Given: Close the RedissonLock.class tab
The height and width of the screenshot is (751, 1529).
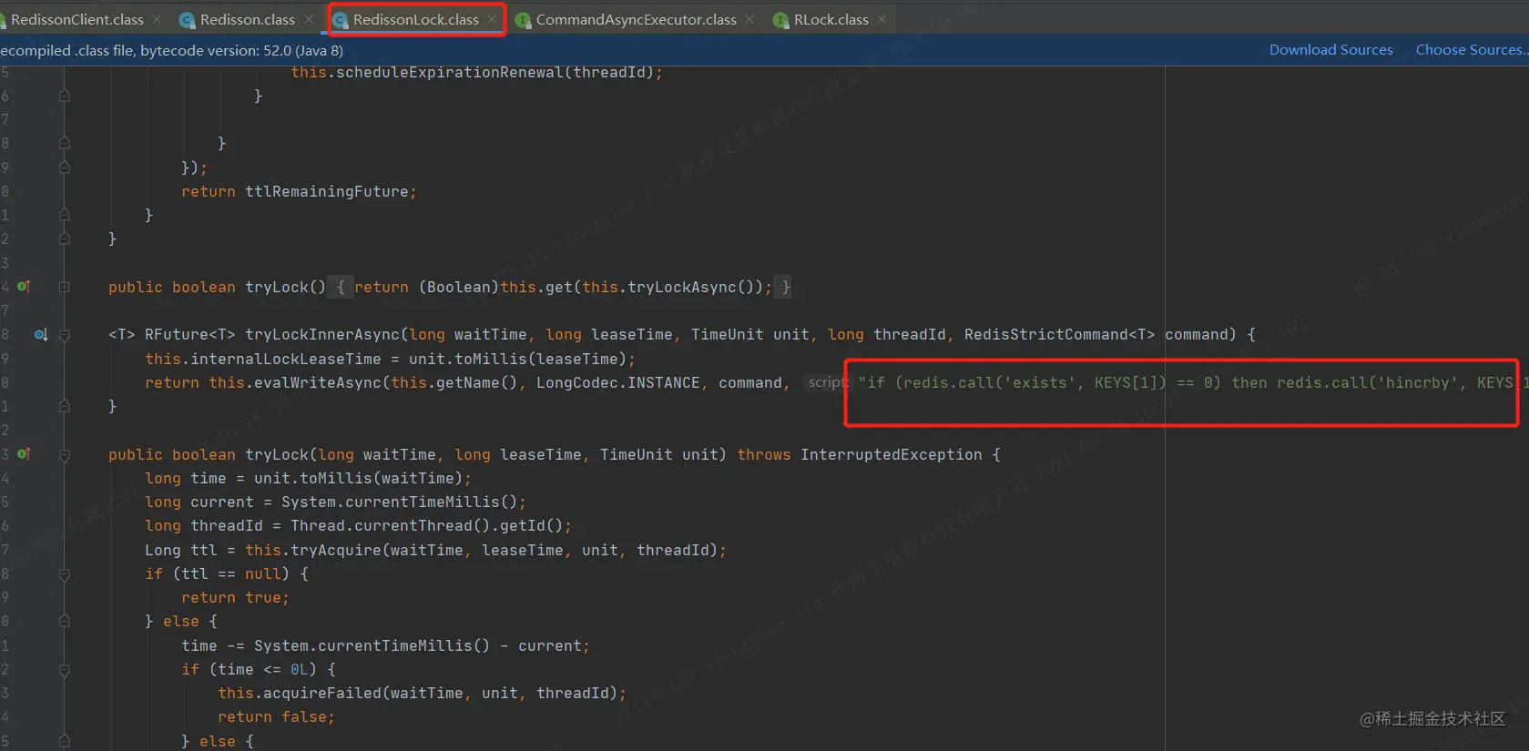Looking at the screenshot, I should tap(492, 19).
